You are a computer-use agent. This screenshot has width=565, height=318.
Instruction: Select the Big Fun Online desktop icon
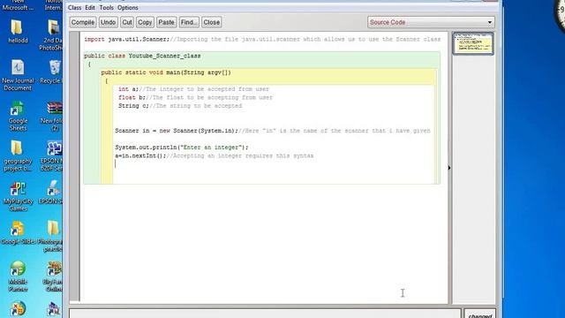click(x=53, y=276)
